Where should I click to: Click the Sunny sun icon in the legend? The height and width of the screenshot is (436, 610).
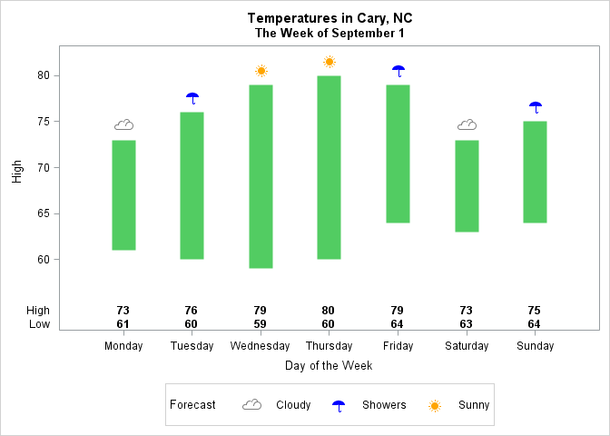(435, 405)
